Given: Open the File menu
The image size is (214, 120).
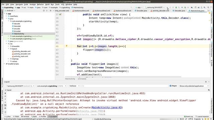Looking at the screenshot, I should click(3, 4).
